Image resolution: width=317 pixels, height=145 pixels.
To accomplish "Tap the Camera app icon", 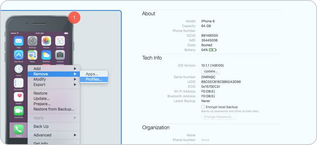I will click(x=60, y=55).
